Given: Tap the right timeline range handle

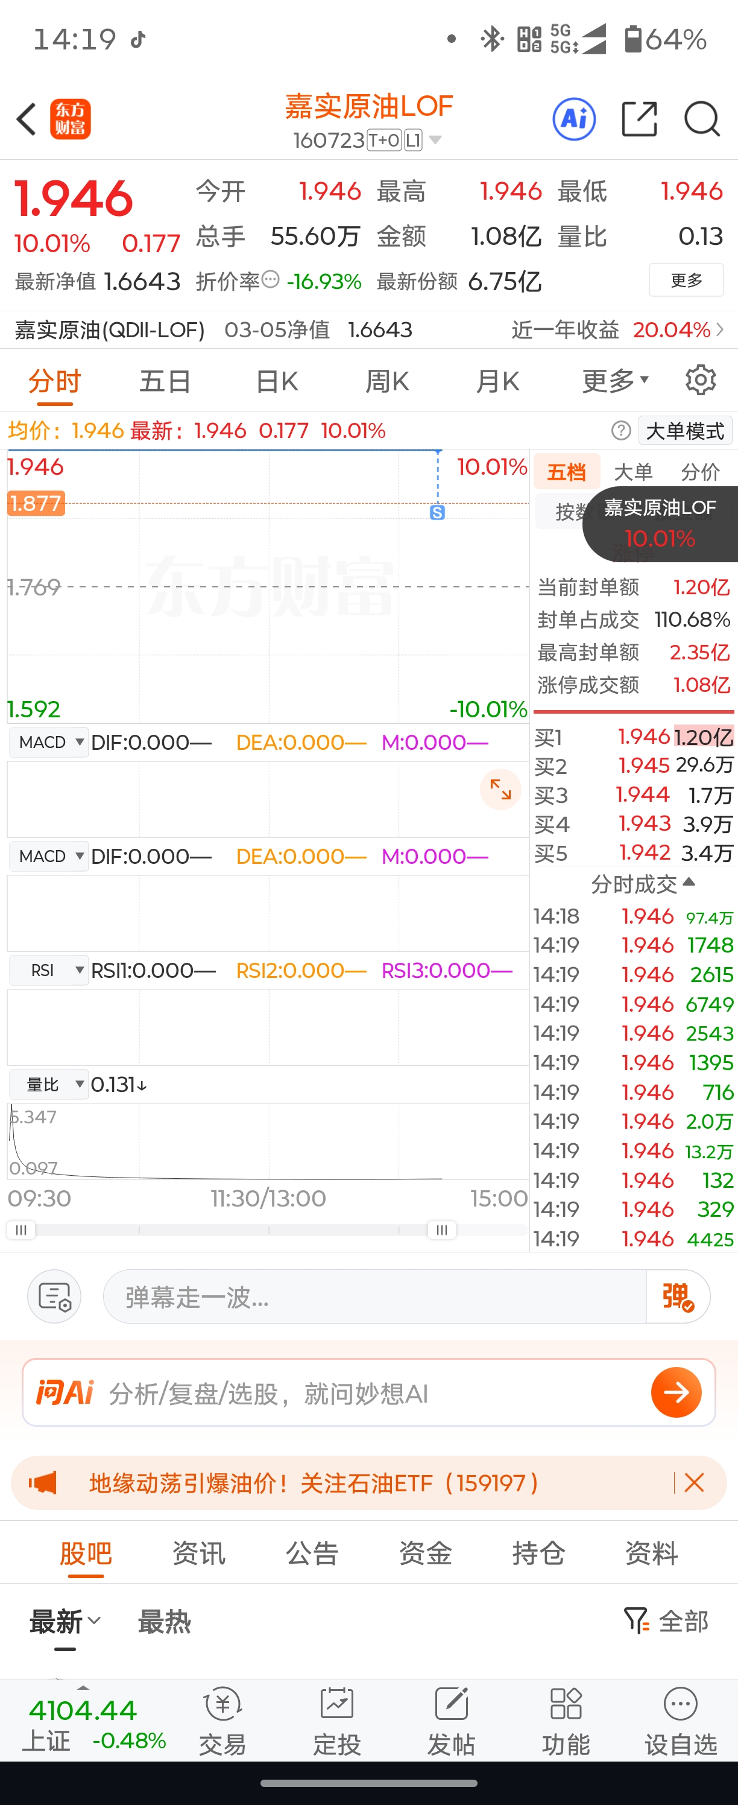Looking at the screenshot, I should pyautogui.click(x=442, y=1229).
